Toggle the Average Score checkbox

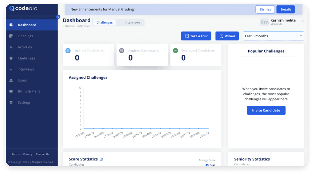[x=207, y=166]
